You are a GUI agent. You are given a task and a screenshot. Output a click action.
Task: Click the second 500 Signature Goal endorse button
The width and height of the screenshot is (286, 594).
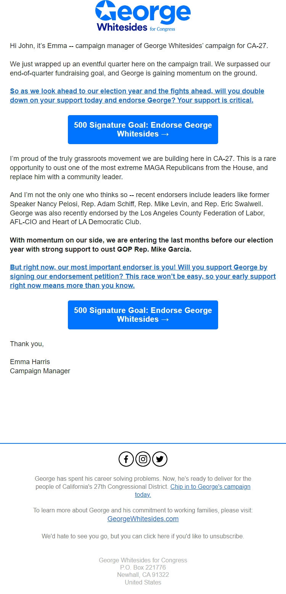click(x=143, y=315)
